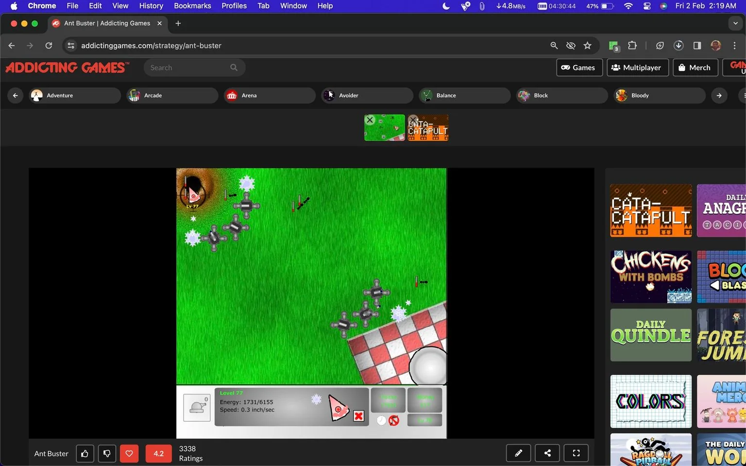
Task: Click the Wi-Fi status icon
Action: pos(628,6)
